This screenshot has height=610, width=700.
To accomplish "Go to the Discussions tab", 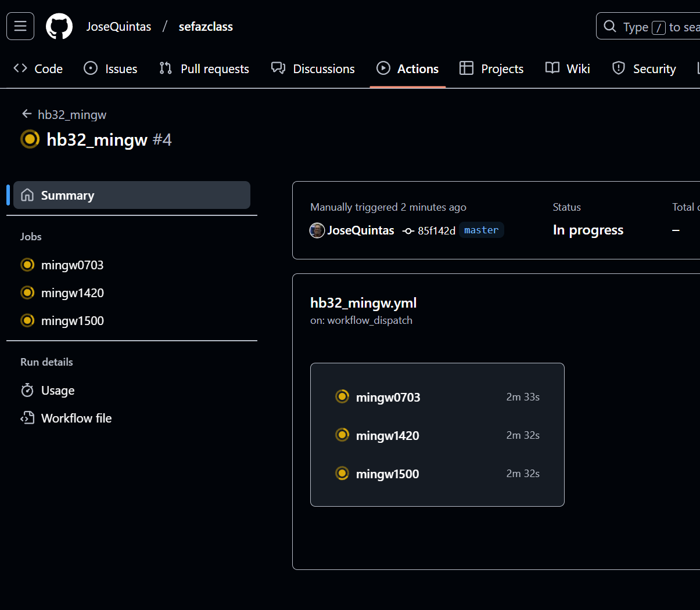I will click(x=313, y=68).
